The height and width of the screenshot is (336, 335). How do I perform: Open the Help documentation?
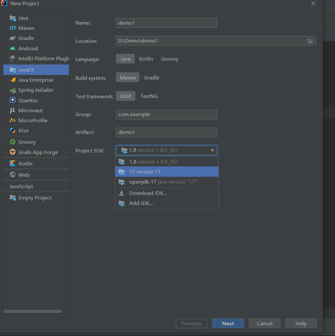click(301, 323)
